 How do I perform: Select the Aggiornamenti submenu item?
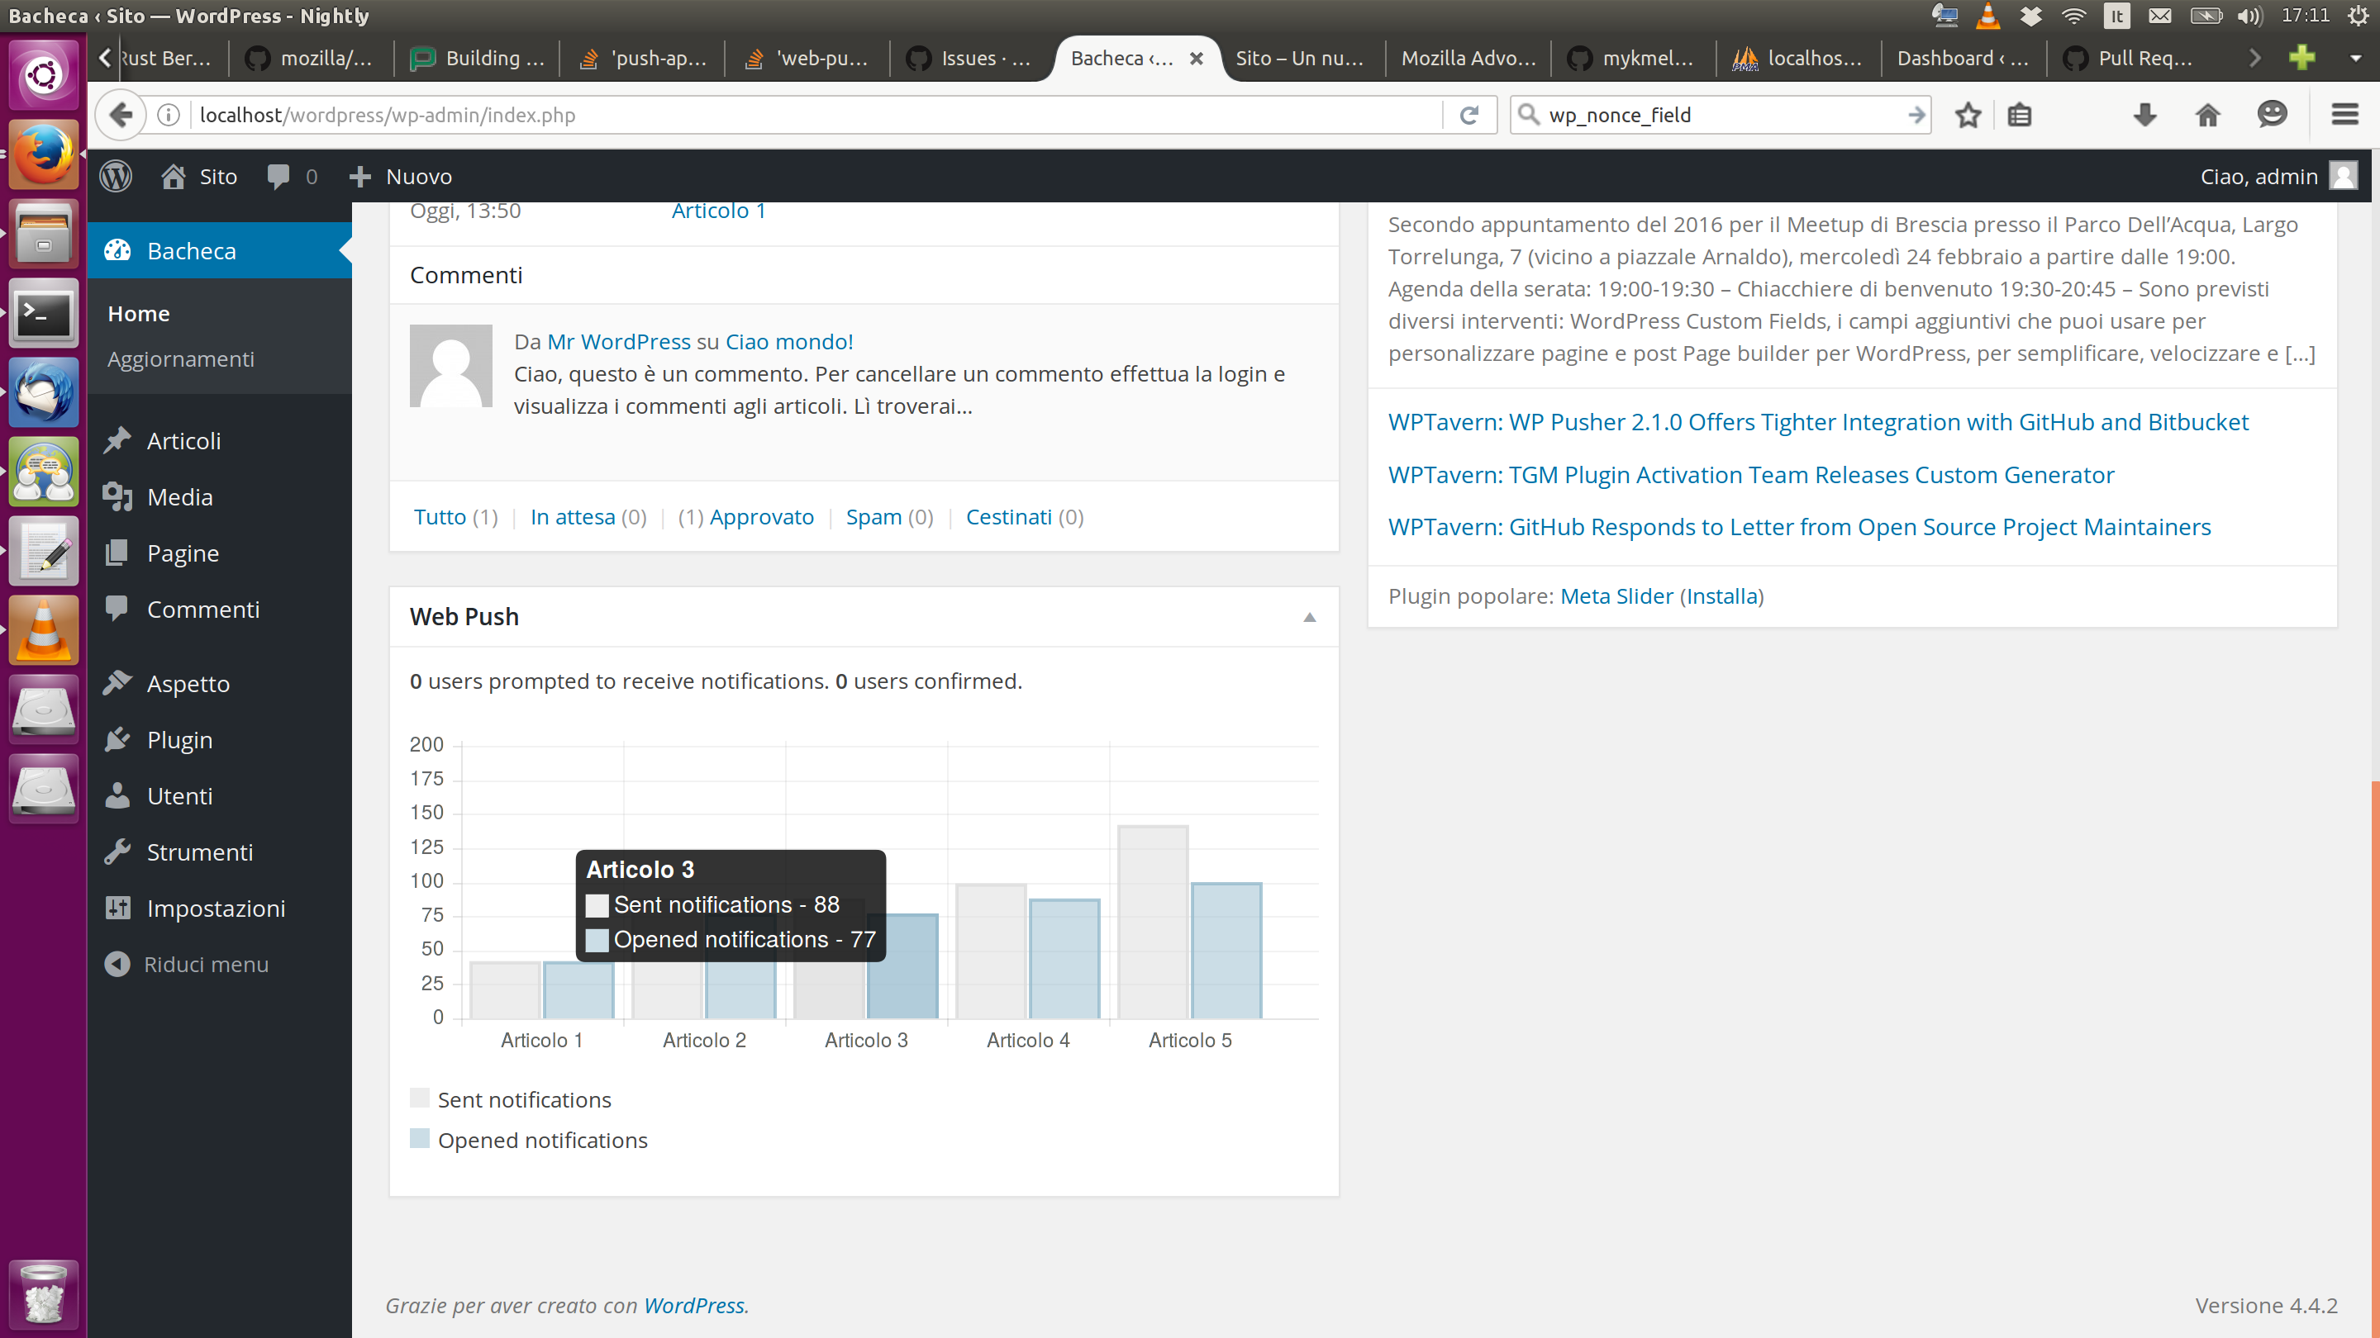pos(180,359)
